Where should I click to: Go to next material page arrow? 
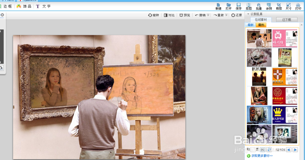pyautogui.click(x=295, y=150)
